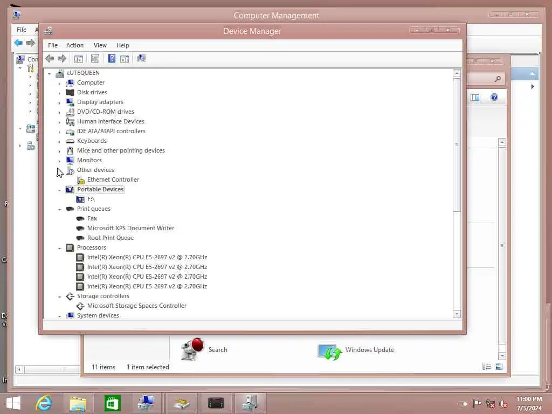Viewport: 552px width, 414px height.
Task: Click the device tree scrollbar up arrow
Action: pyautogui.click(x=457, y=73)
